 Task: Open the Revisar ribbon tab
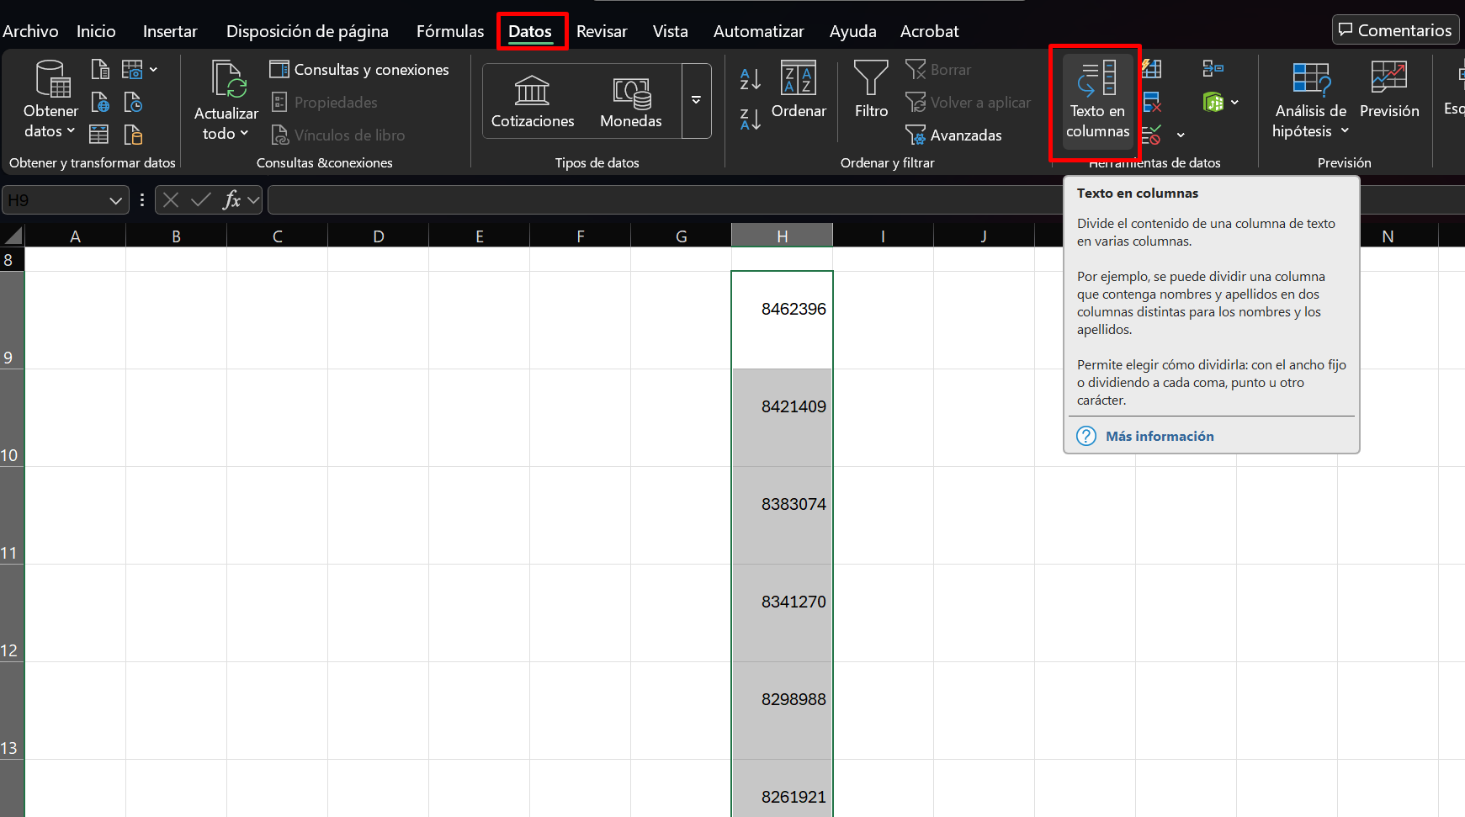pos(602,31)
